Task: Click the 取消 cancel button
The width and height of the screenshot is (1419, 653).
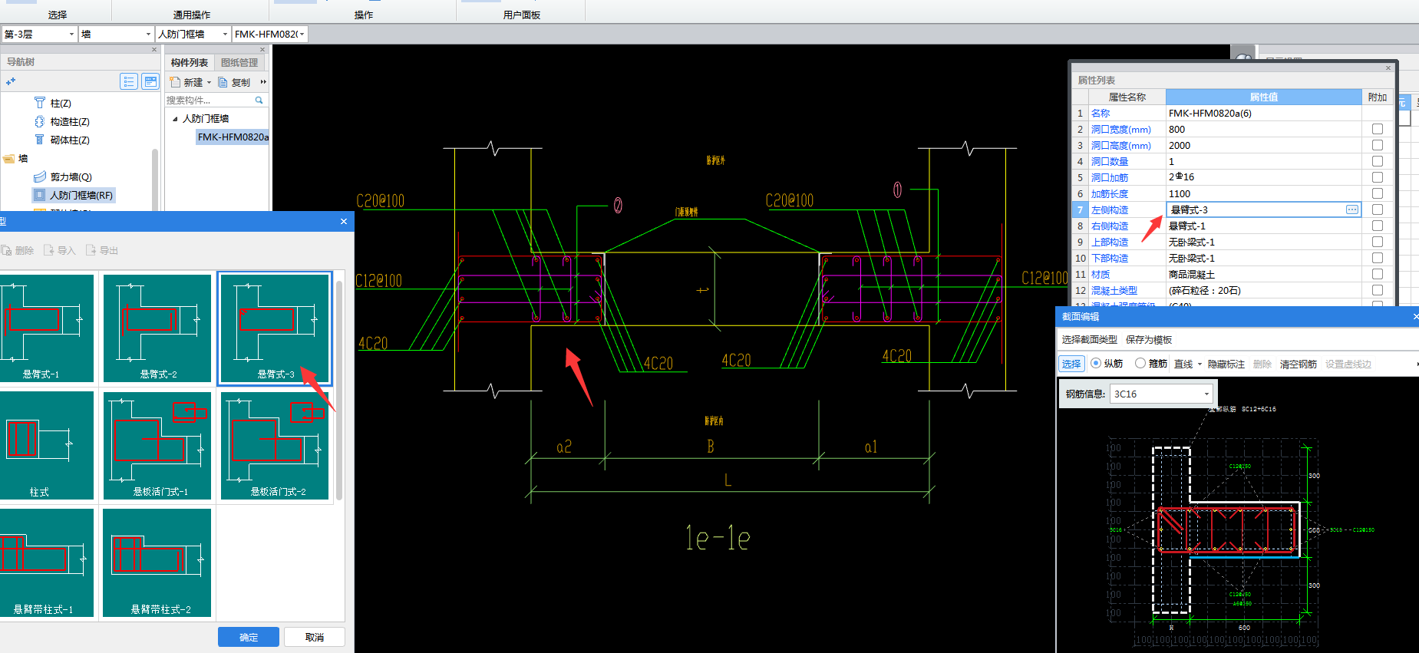Action: 315,637
